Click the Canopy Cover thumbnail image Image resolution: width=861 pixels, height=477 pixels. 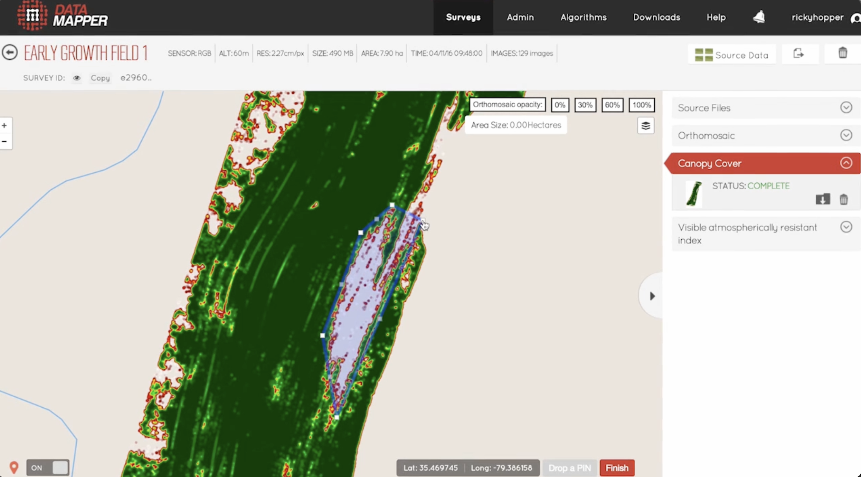pyautogui.click(x=694, y=194)
